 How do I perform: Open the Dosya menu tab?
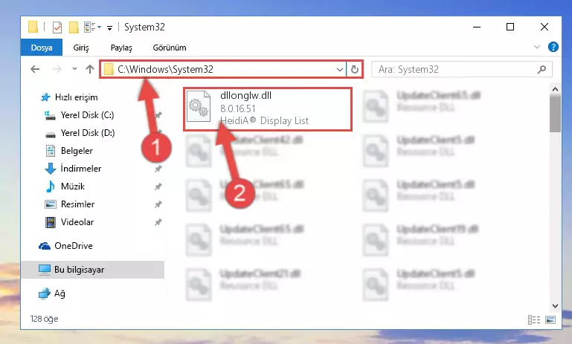pyautogui.click(x=42, y=48)
